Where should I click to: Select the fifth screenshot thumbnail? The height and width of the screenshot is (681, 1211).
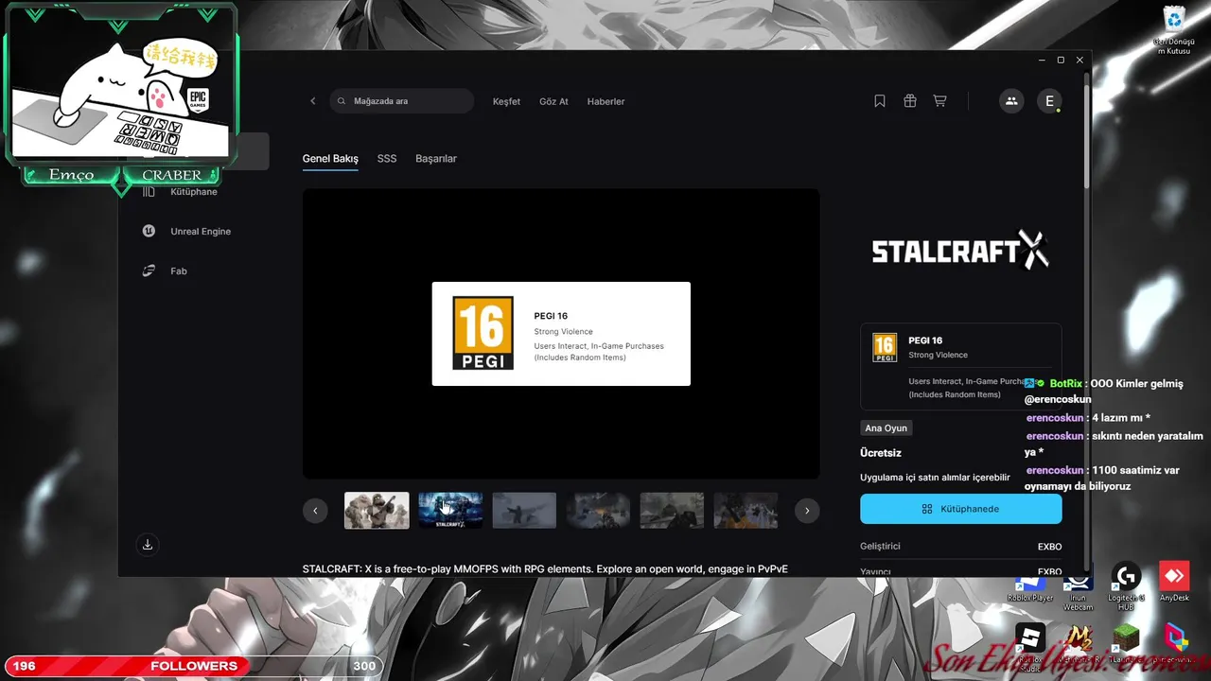[672, 511]
